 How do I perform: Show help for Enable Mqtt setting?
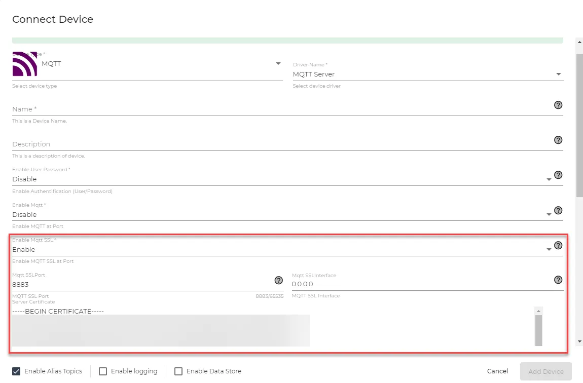click(x=558, y=210)
